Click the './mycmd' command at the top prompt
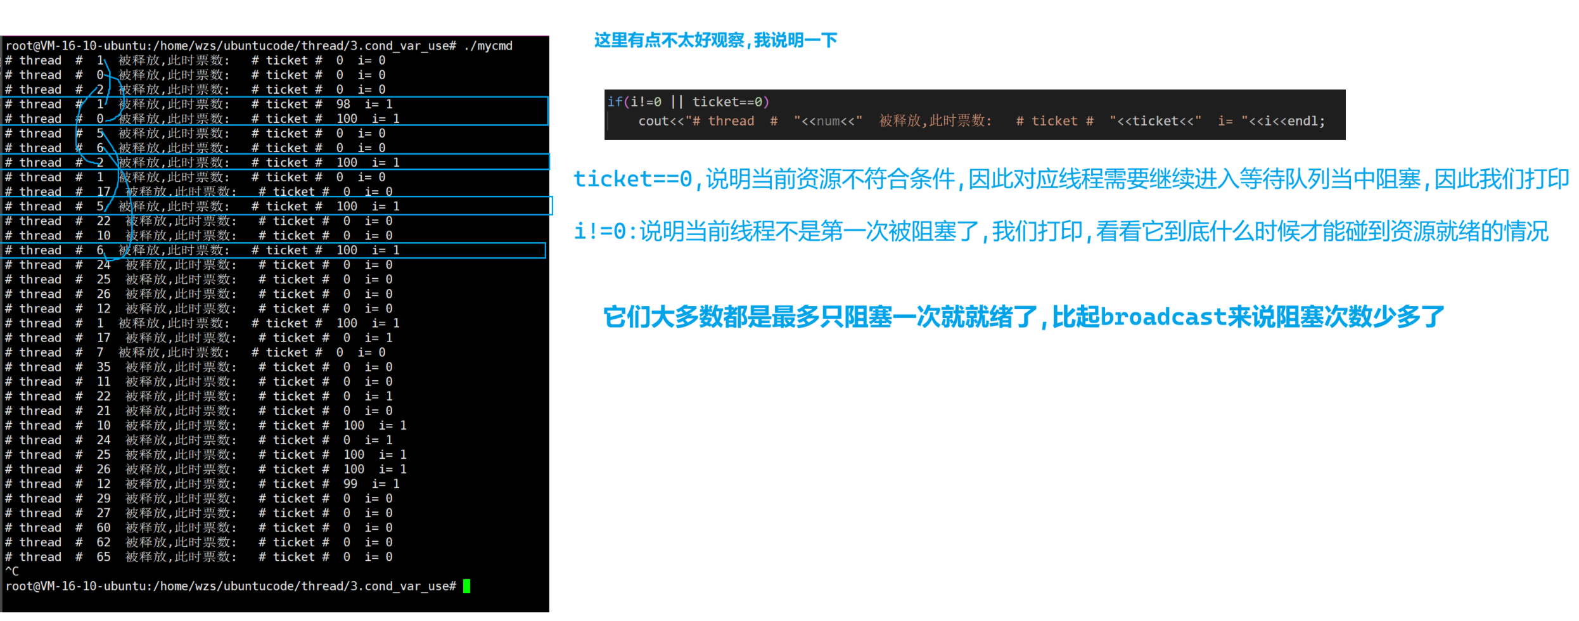Image resolution: width=1579 pixels, height=621 pixels. tap(488, 46)
